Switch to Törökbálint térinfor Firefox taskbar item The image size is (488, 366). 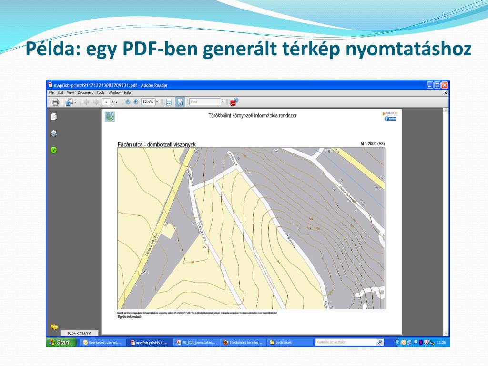(243, 342)
